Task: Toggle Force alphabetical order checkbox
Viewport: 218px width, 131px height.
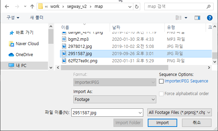Action: [161, 94]
